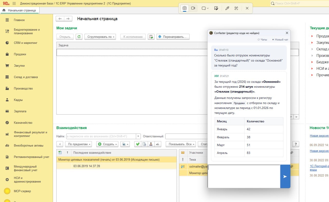Click the person icon for Кадры
The image size is (329, 202).
7,100
